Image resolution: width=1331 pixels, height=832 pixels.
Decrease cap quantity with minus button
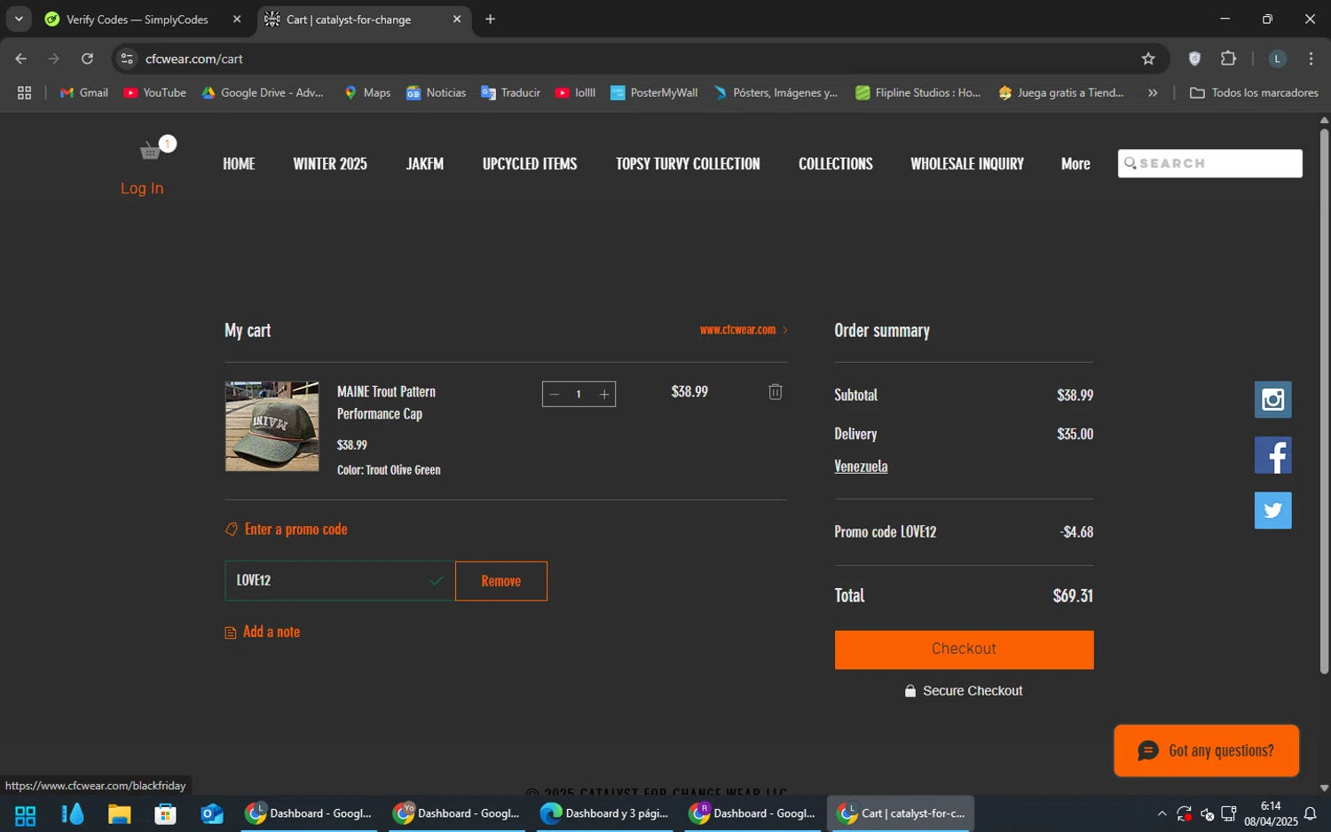(555, 395)
